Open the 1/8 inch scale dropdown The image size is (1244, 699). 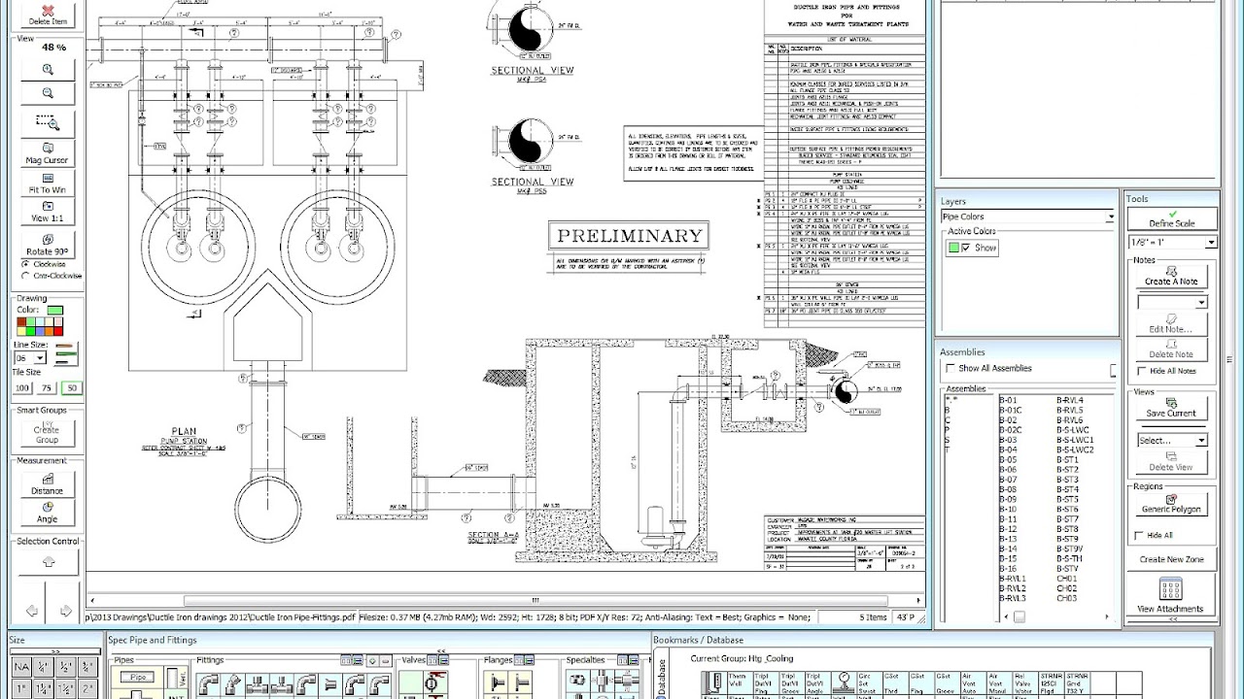tap(1211, 243)
